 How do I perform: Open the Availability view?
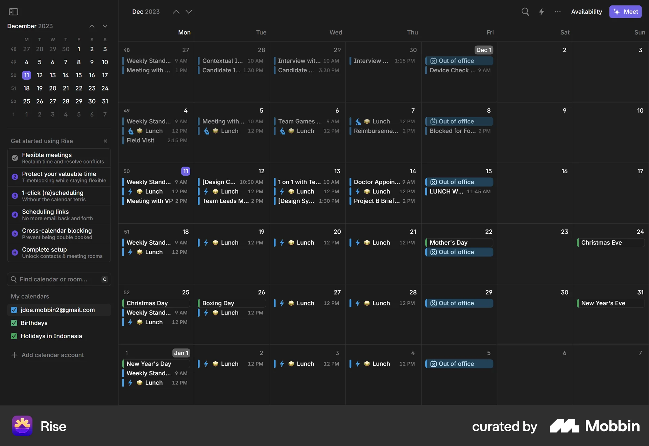click(x=586, y=11)
